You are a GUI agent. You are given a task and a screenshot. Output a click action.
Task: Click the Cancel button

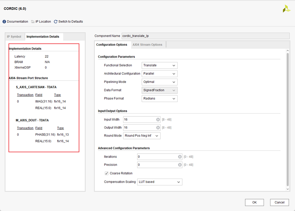click(x=279, y=202)
